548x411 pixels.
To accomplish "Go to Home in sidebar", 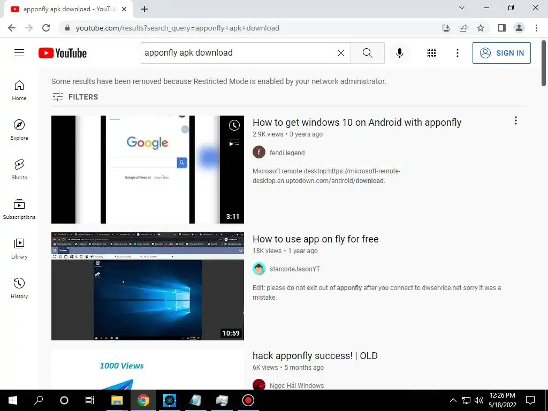I will pyautogui.click(x=19, y=90).
